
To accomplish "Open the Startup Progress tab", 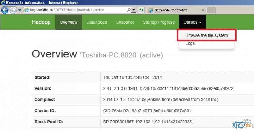I will 159,22.
